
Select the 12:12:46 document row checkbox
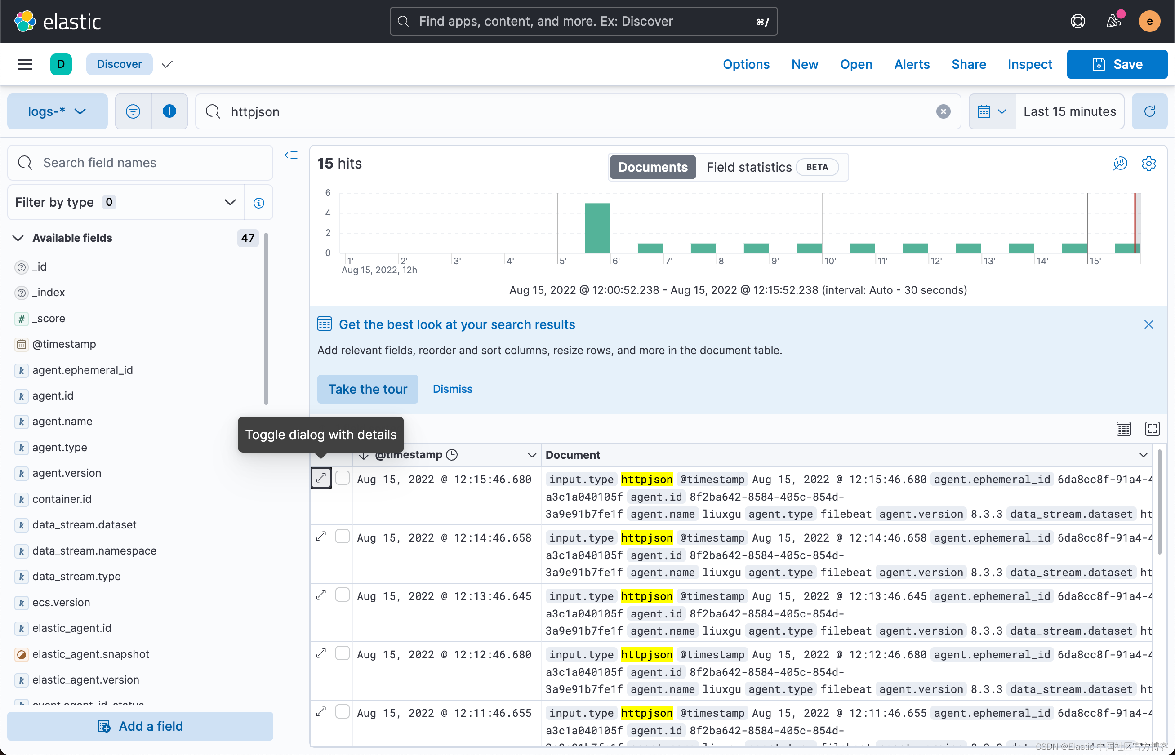pyautogui.click(x=343, y=653)
